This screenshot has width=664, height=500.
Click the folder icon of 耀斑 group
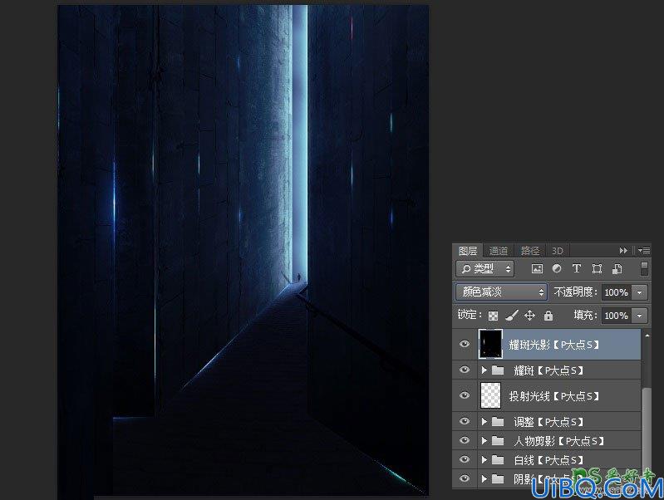coord(498,370)
